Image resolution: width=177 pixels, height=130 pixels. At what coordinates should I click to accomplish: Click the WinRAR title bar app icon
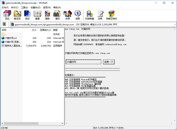[x=3, y=3]
